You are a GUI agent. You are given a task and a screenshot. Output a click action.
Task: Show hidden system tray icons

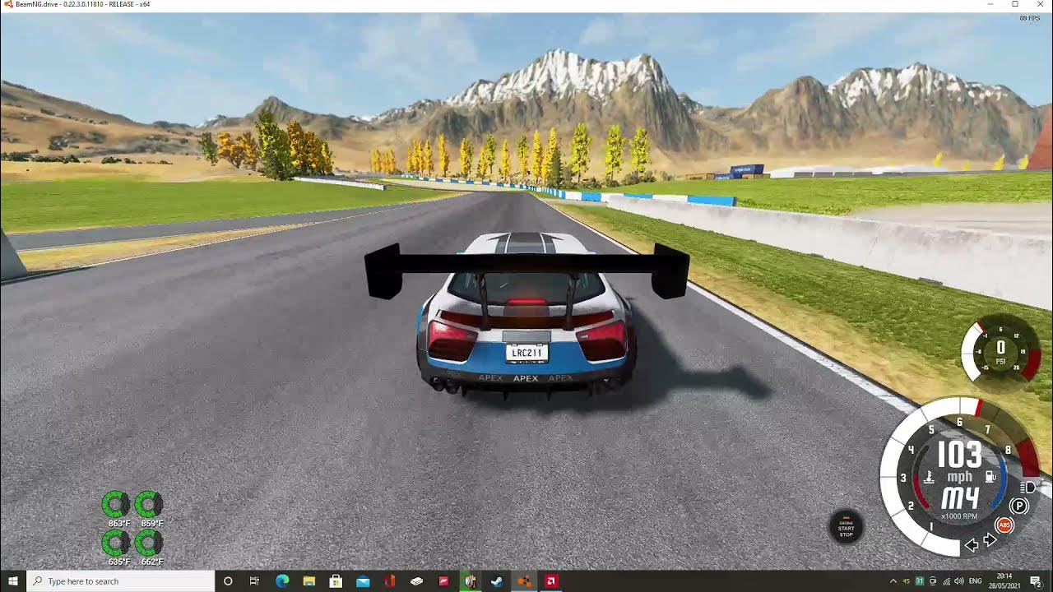893,581
